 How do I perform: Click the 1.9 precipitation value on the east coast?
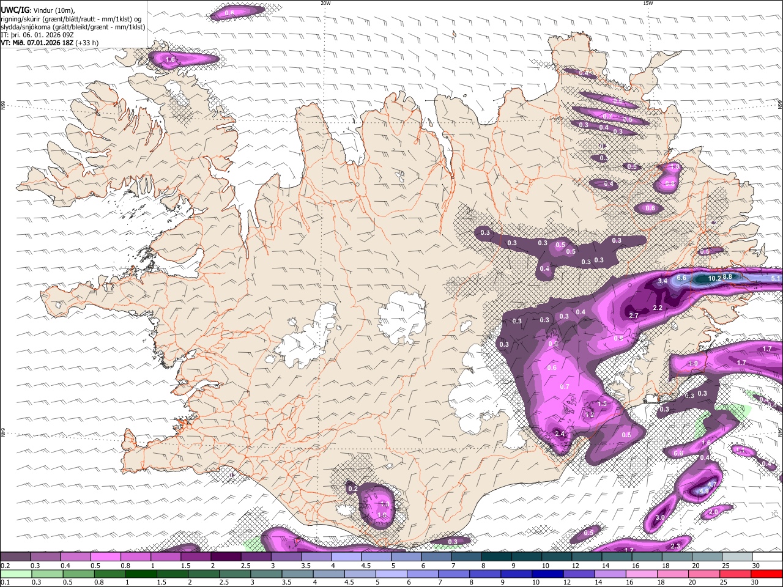coord(693,364)
